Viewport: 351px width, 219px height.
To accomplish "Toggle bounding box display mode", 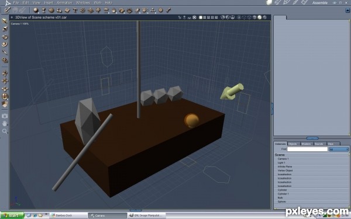I will (244, 17).
